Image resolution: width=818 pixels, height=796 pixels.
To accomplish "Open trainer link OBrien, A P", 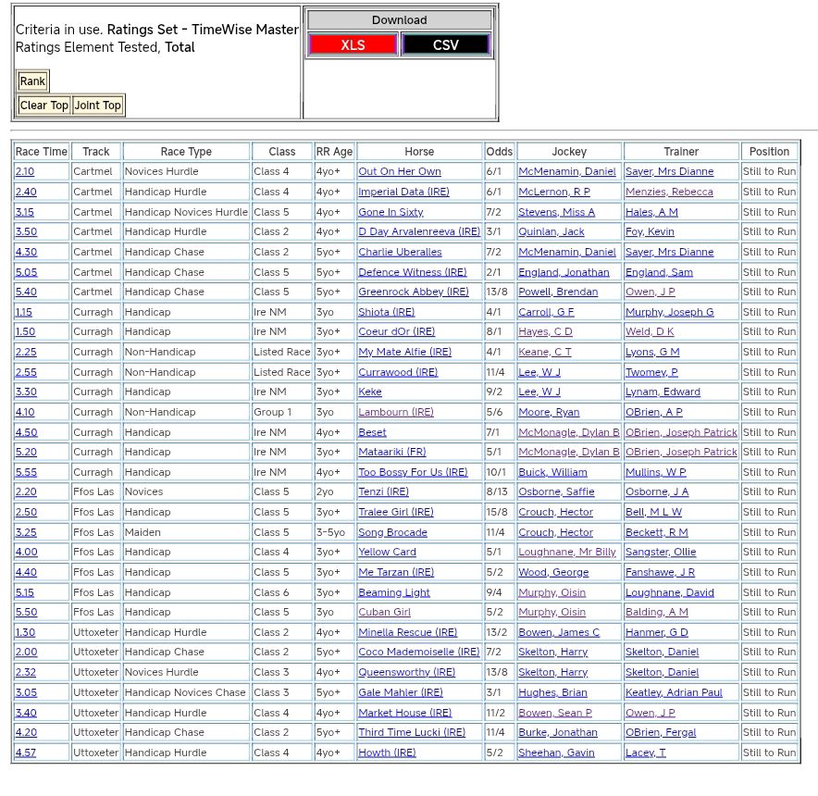I will 653,412.
